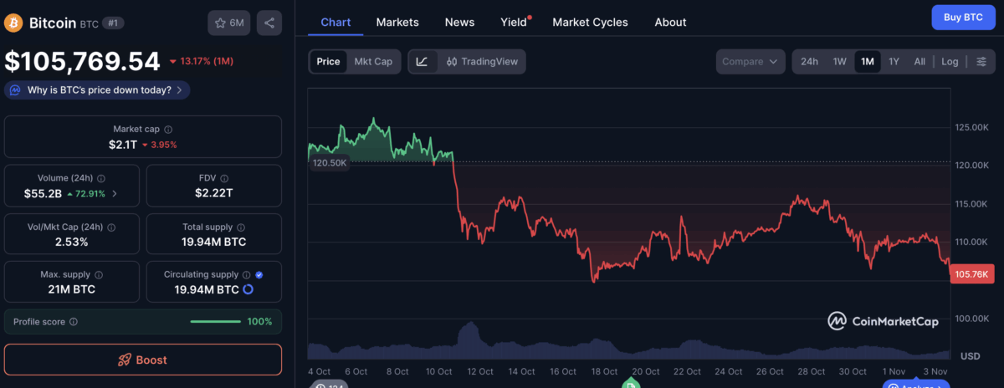Image resolution: width=1004 pixels, height=388 pixels.
Task: Switch to the line chart icon
Action: (423, 61)
